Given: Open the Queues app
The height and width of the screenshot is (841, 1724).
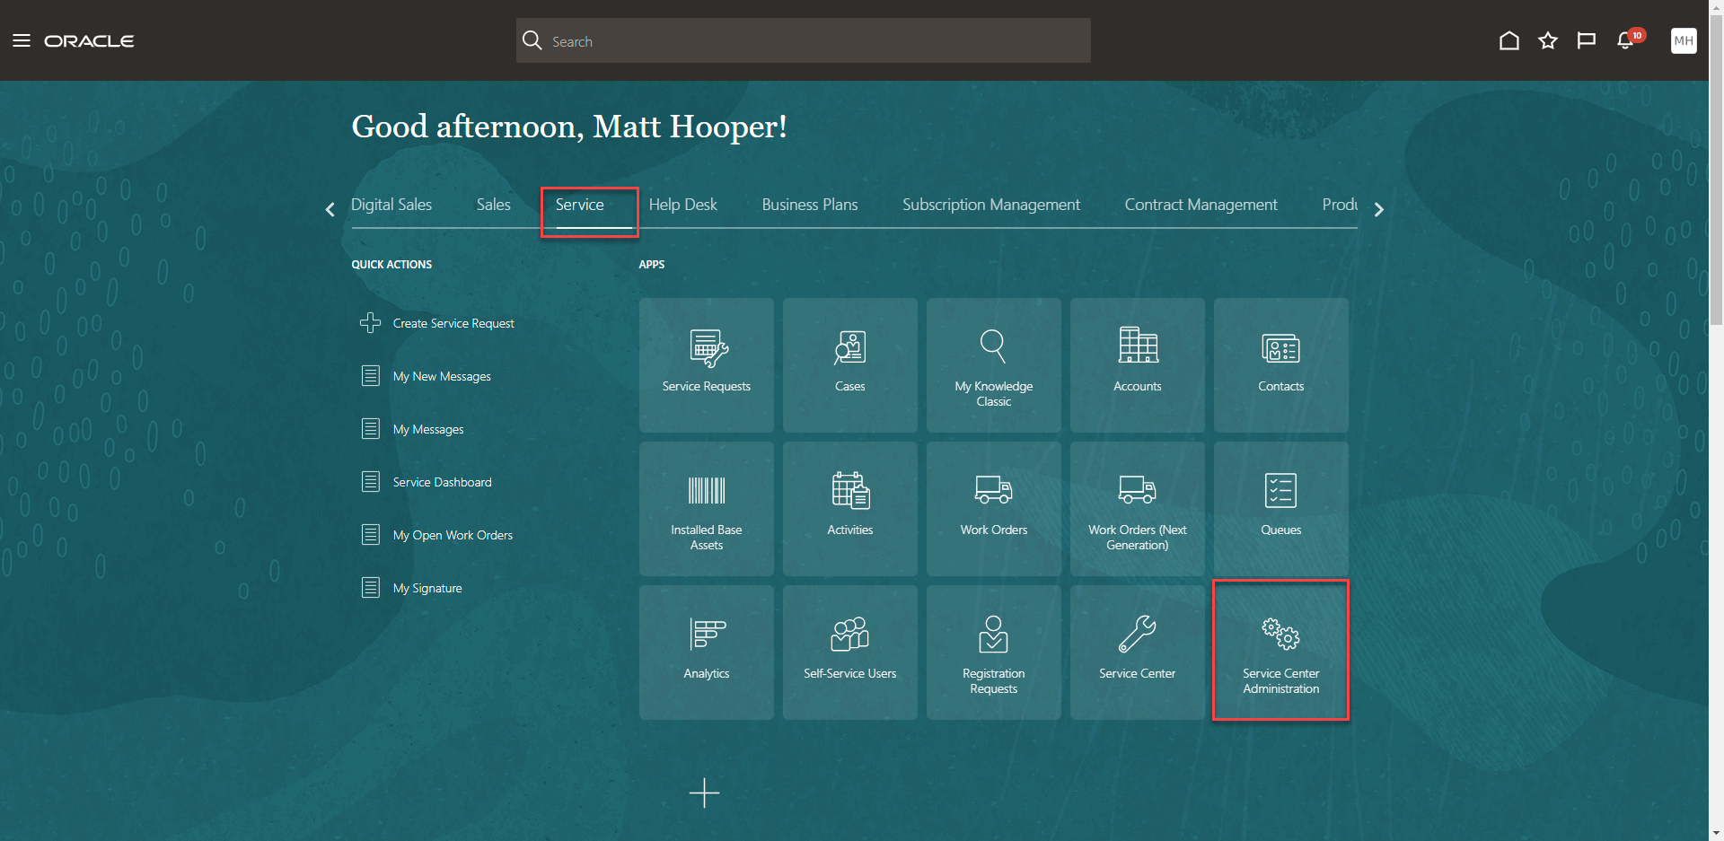Looking at the screenshot, I should click(x=1281, y=508).
